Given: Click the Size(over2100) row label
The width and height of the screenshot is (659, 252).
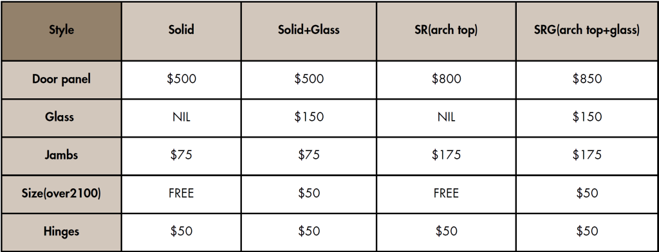Looking at the screenshot, I should click(61, 194).
